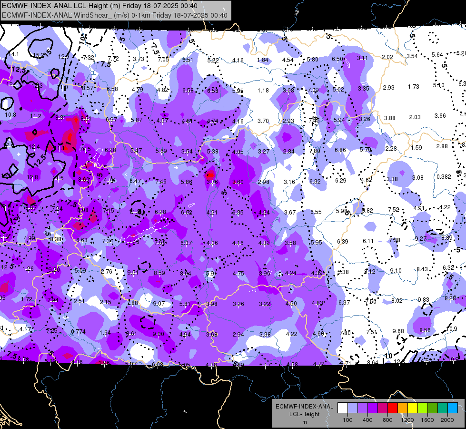Click the wind shear value 3.66
The image size is (466, 429).
click(x=440, y=116)
